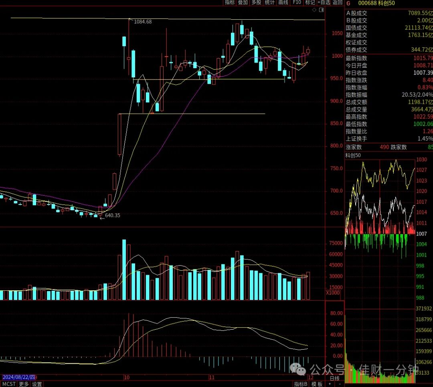Click the B股成交 row label
433x387 pixels.
[356, 20]
